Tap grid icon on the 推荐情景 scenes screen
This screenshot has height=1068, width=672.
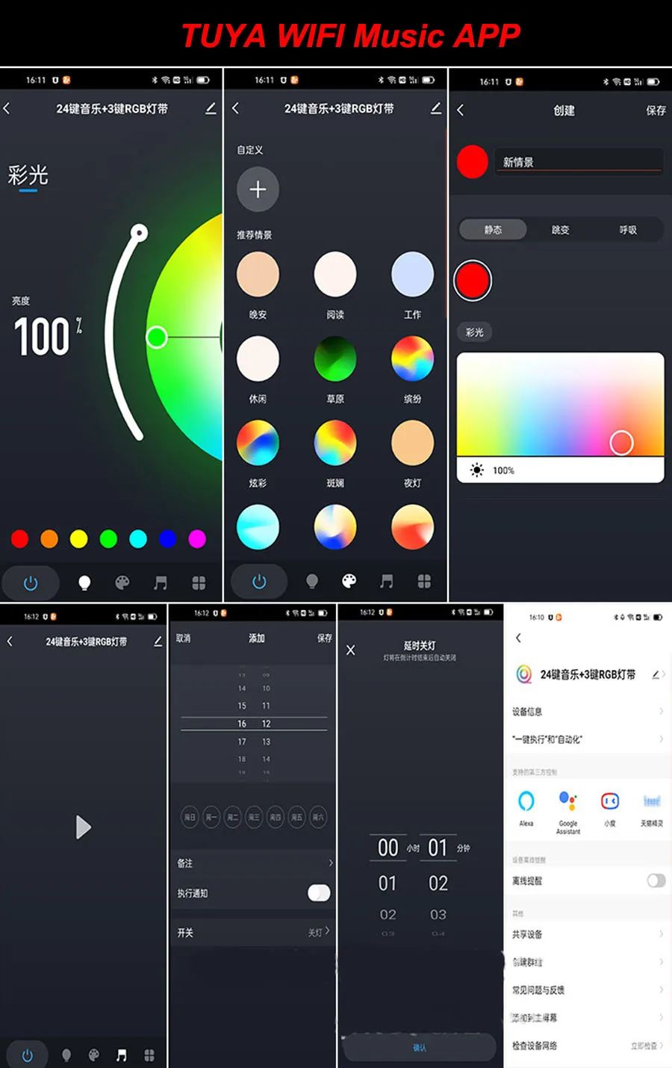point(424,581)
